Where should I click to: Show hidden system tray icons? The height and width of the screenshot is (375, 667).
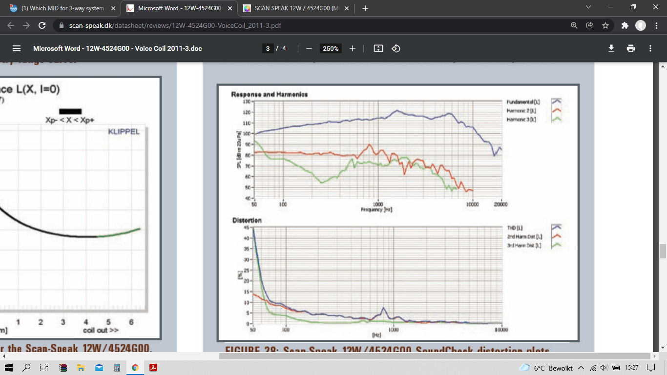click(x=581, y=368)
